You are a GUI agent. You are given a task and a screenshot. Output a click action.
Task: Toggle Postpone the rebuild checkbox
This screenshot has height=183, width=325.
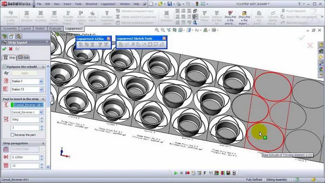click(x=5, y=67)
